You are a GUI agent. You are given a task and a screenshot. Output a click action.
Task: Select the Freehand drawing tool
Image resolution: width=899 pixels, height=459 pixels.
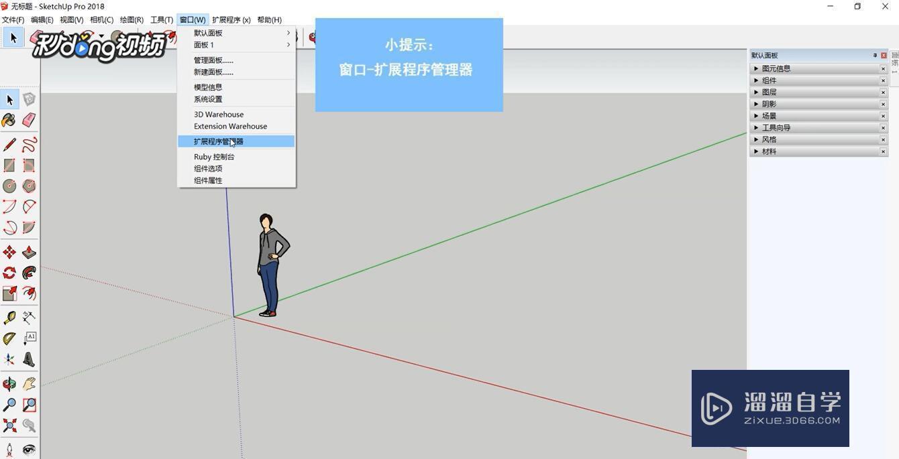pos(29,145)
